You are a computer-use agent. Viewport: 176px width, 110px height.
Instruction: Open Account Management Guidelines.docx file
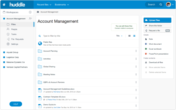59,89
